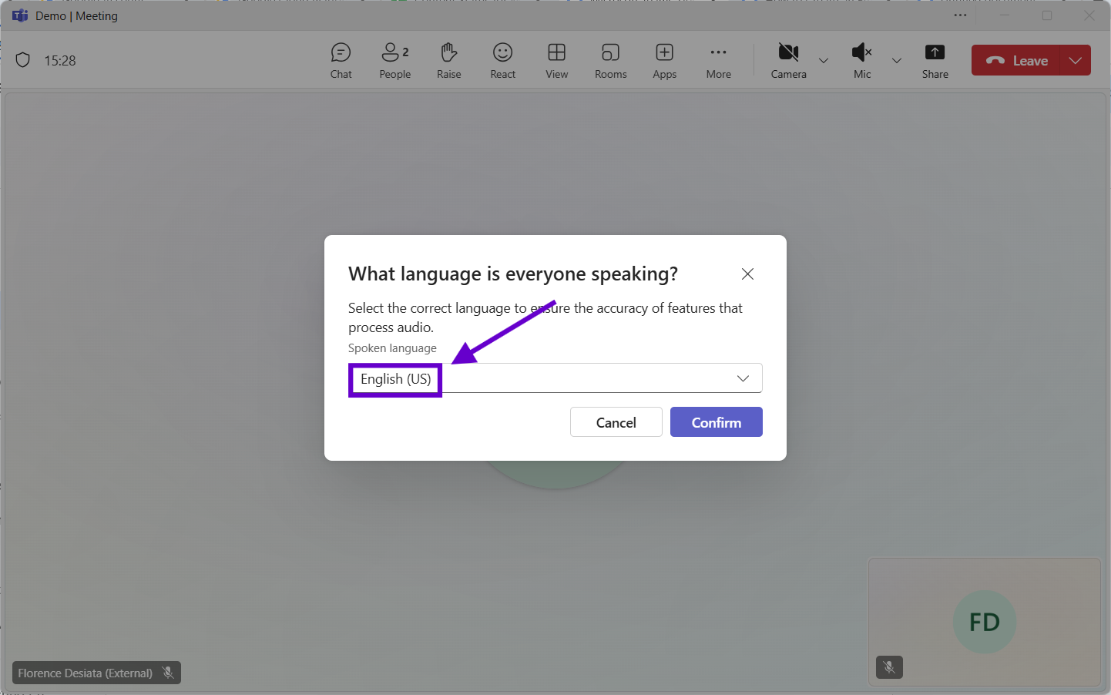
Task: Cancel the language selection dialog
Action: point(616,422)
